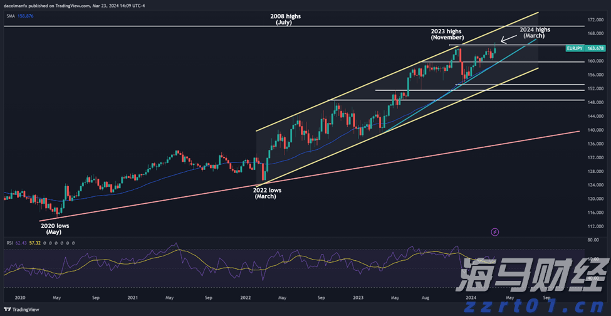The width and height of the screenshot is (611, 316).
Task: Click the RSI value 62.43
Action: (x=22, y=243)
